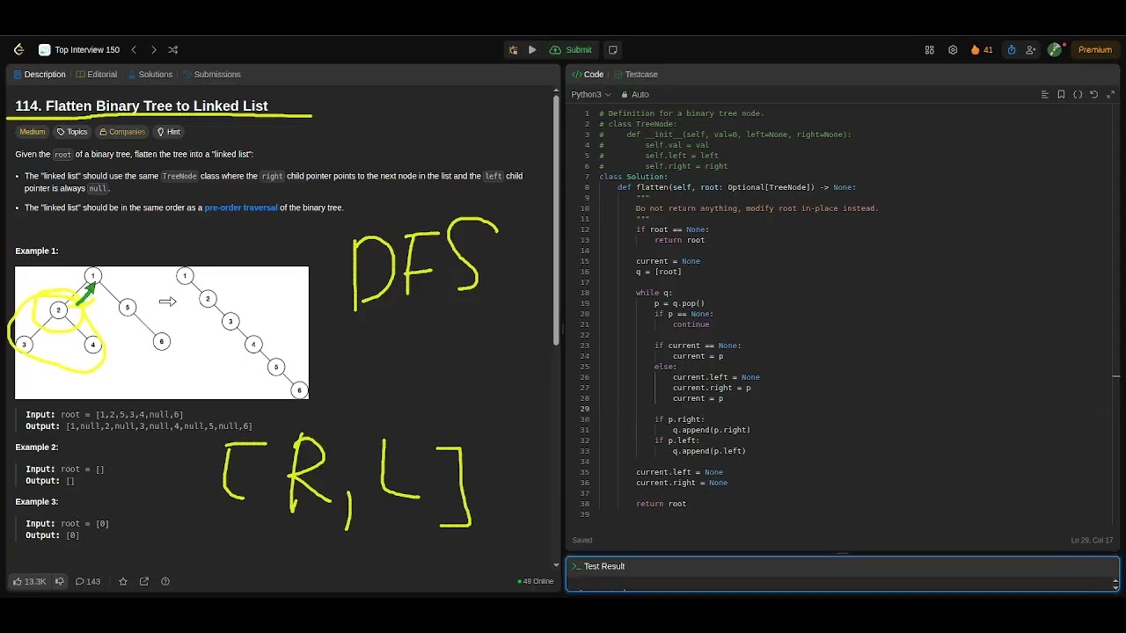This screenshot has height=633, width=1126.
Task: Open the notes icon next to Submit
Action: (x=613, y=50)
